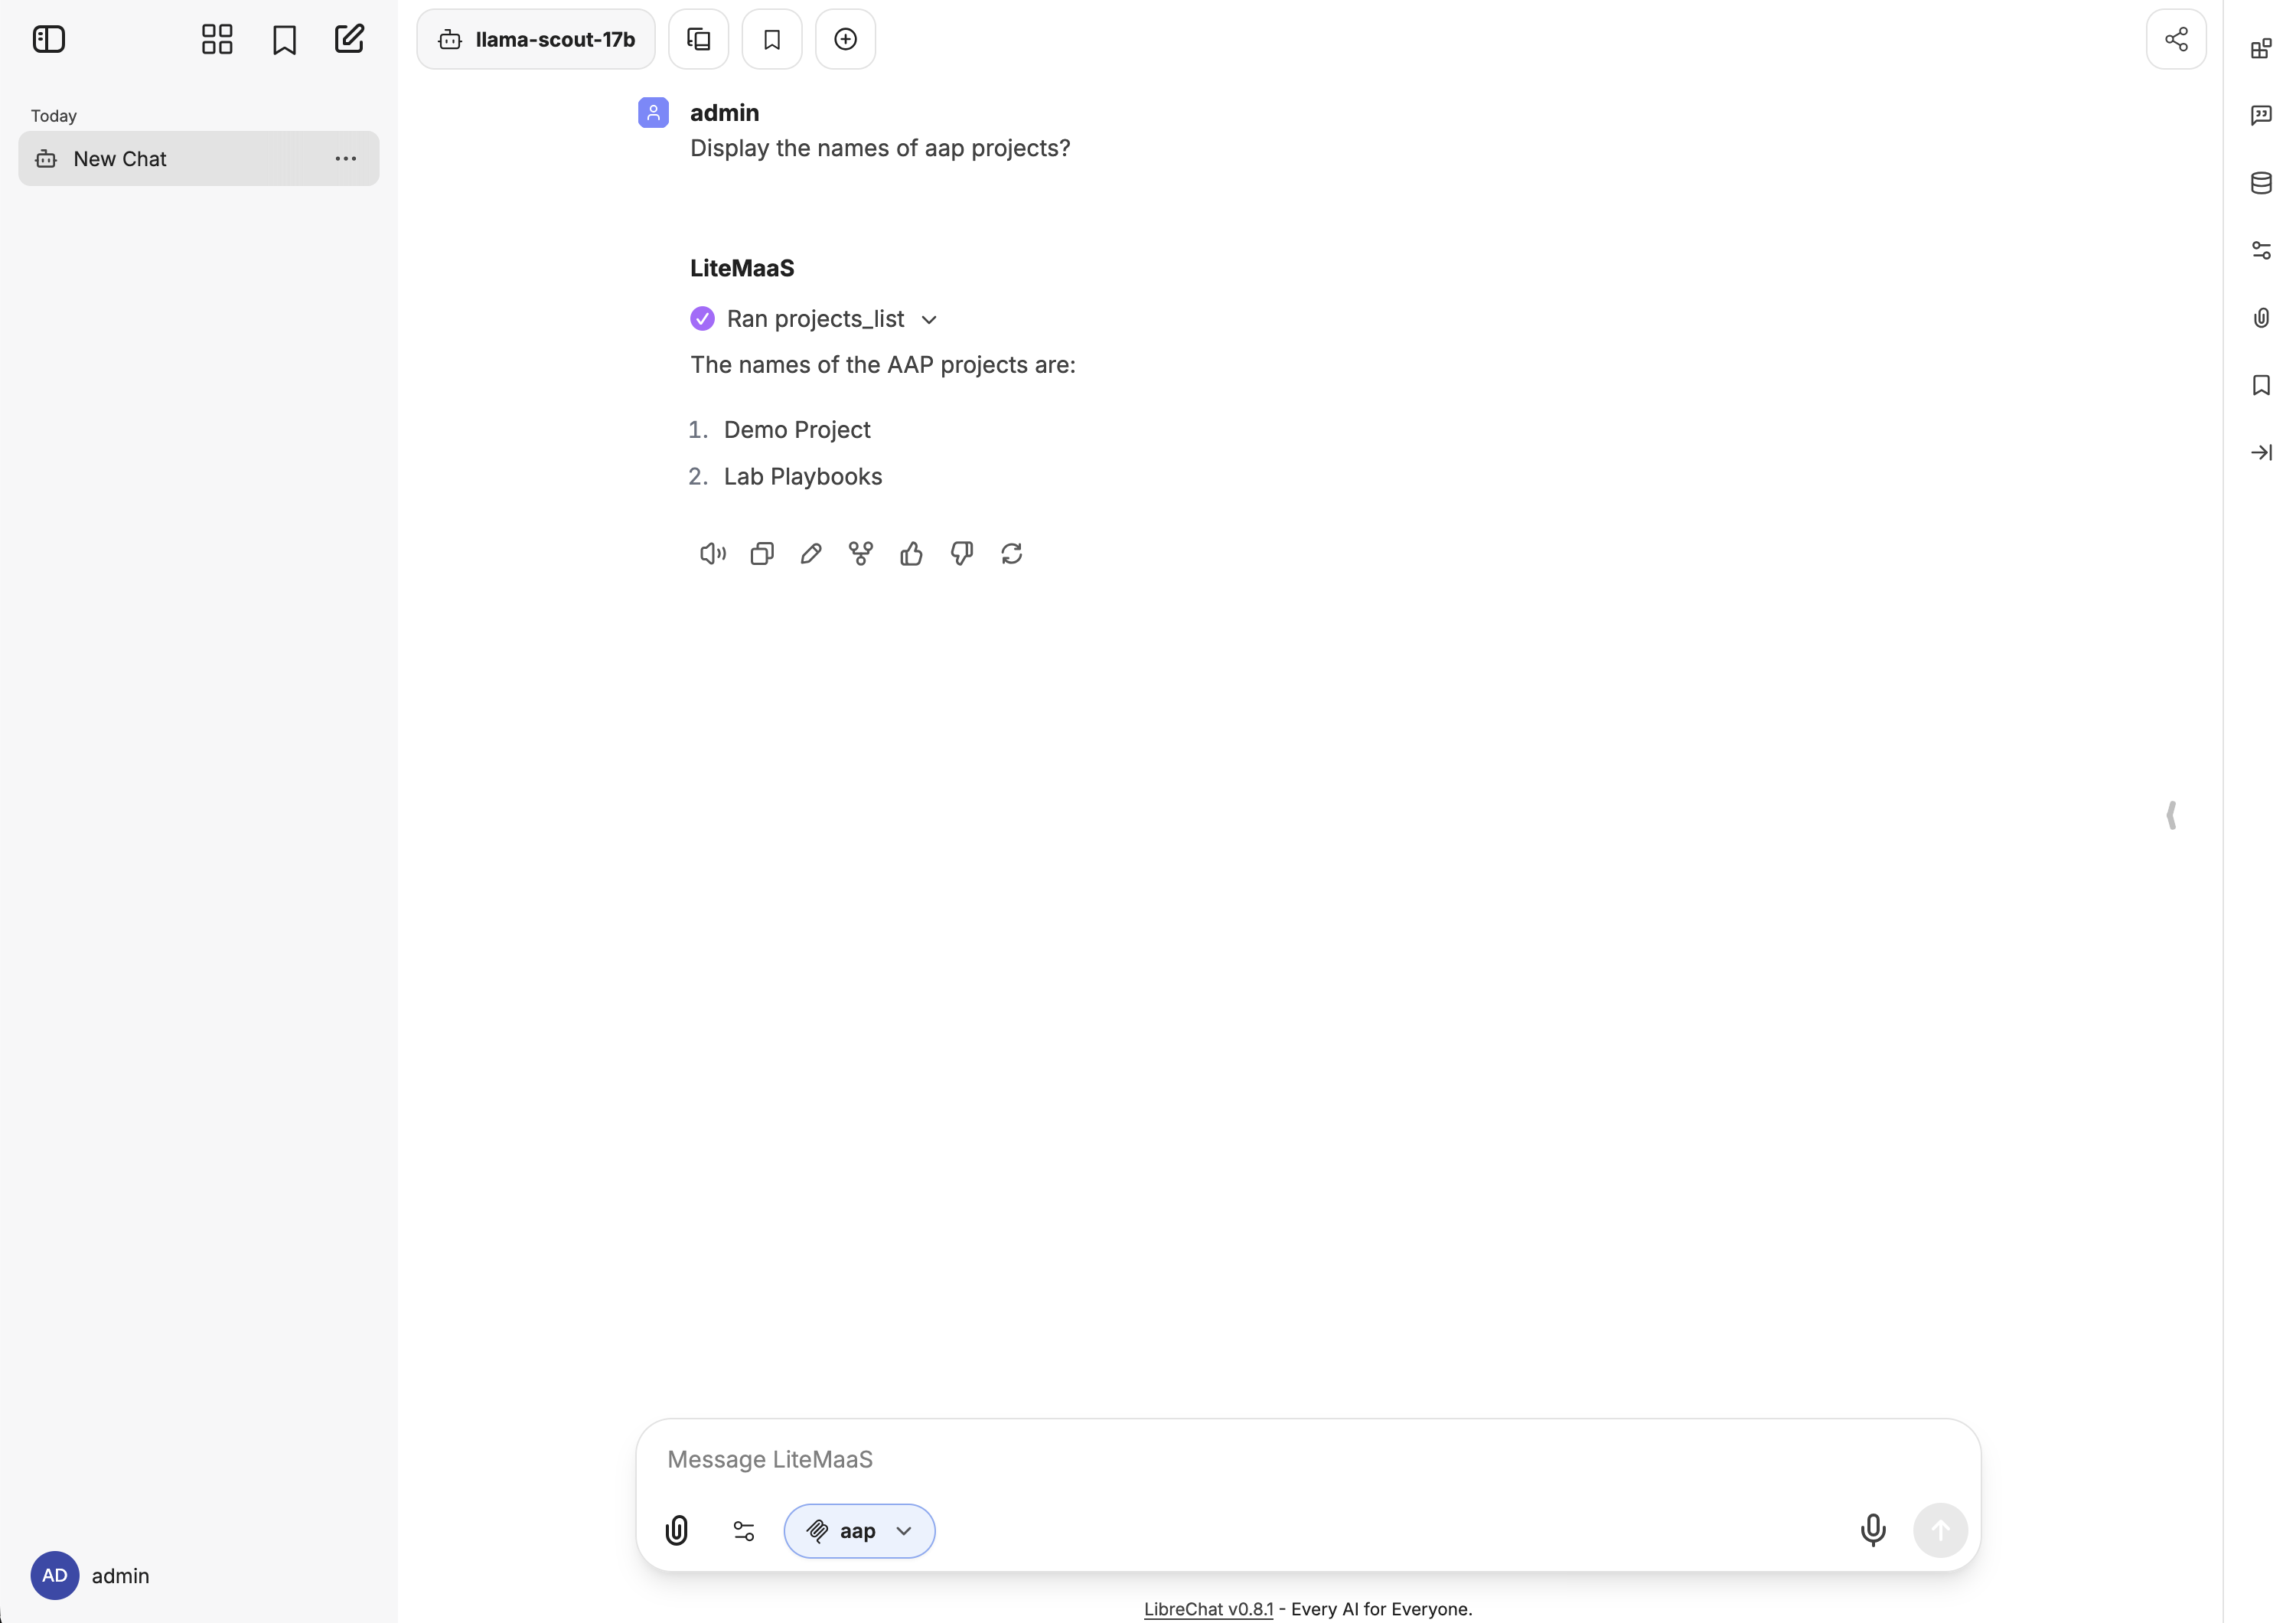2296x1623 pixels.
Task: Open options menu for New Chat conversation
Action: pyautogui.click(x=346, y=158)
